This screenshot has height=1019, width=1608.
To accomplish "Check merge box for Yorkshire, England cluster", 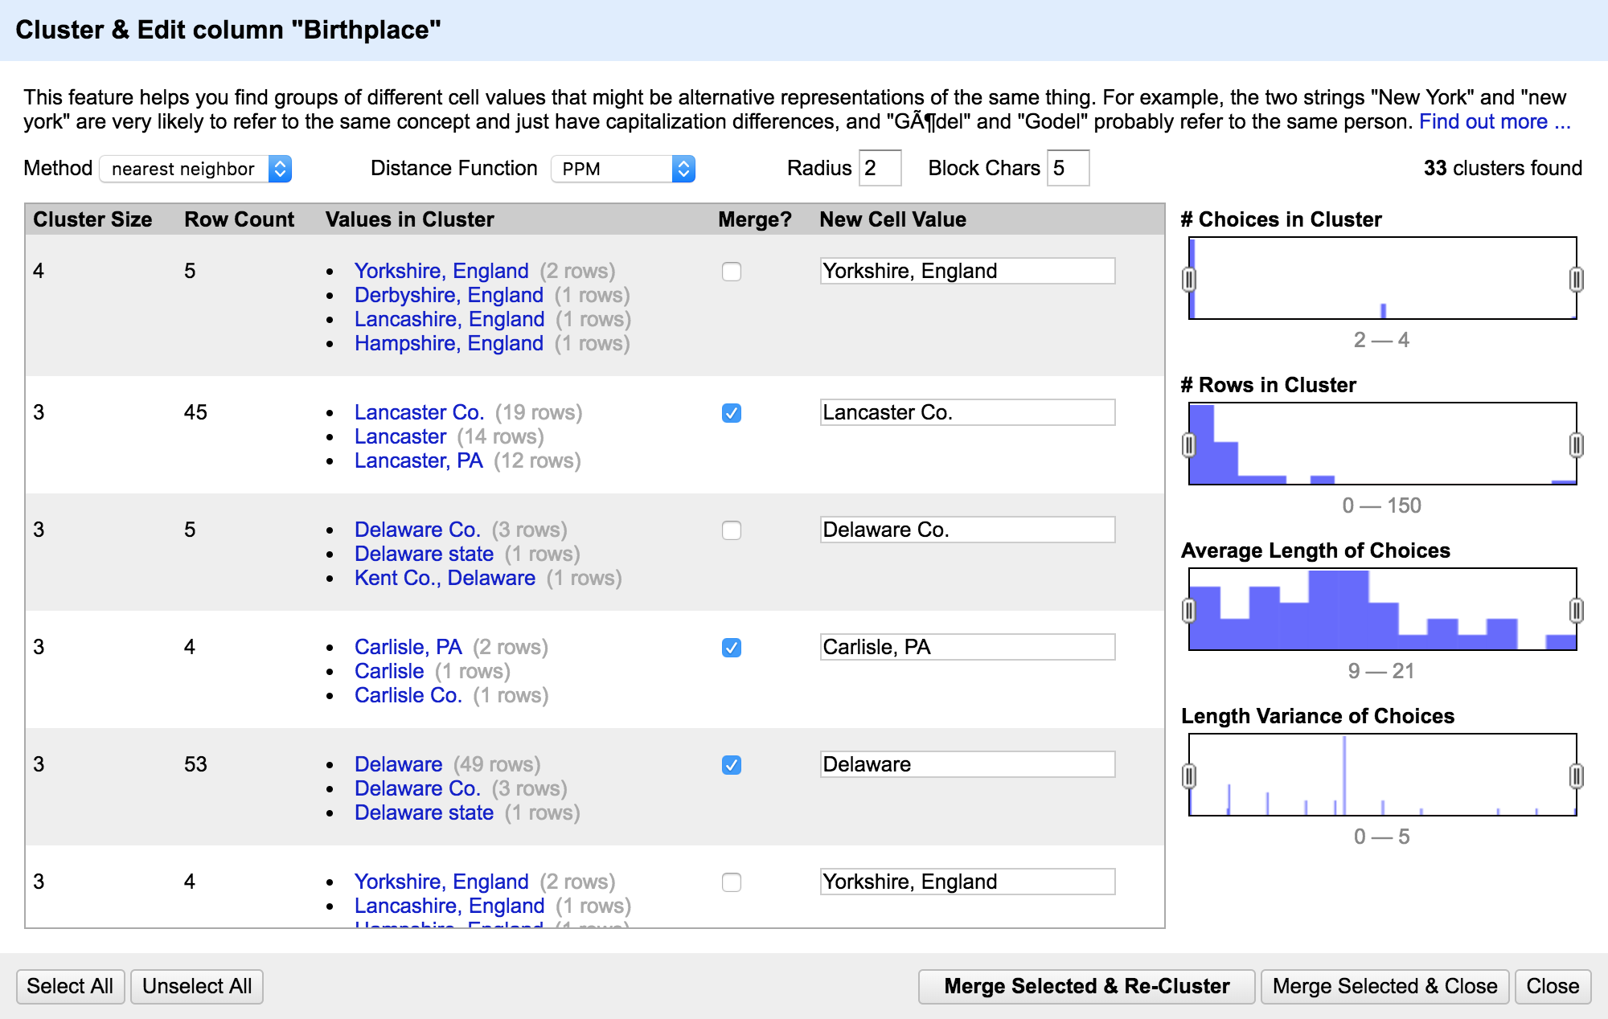I will tap(731, 272).
